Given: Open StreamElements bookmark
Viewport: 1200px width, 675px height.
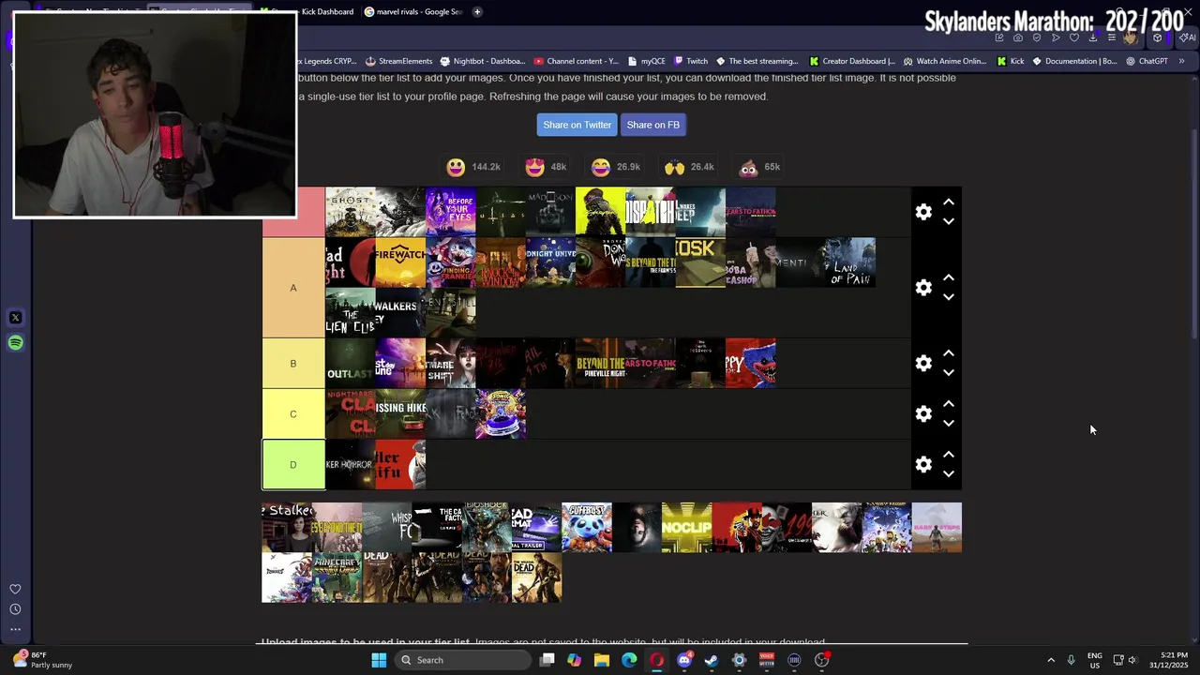Looking at the screenshot, I should pyautogui.click(x=398, y=61).
